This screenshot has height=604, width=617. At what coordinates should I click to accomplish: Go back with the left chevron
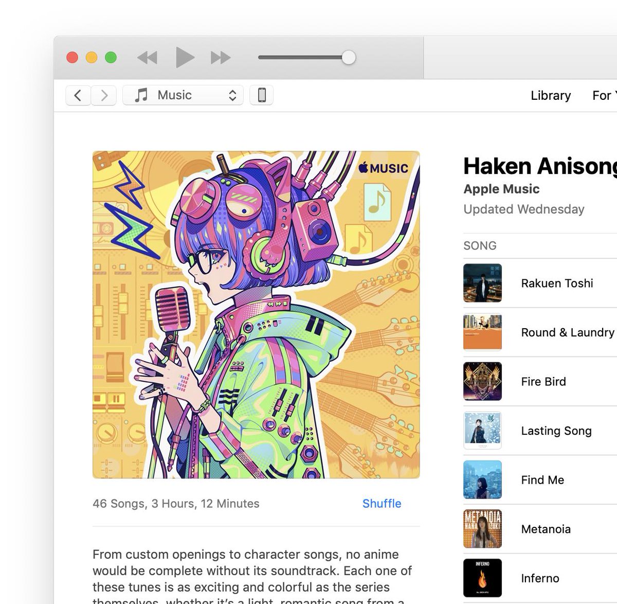78,95
